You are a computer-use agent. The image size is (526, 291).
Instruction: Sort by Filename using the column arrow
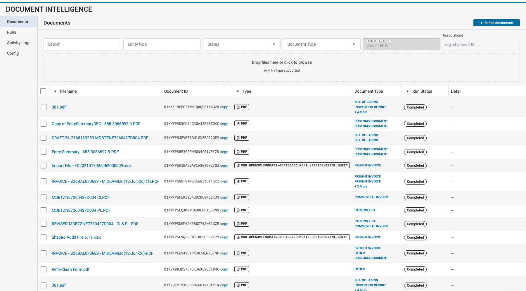[x=55, y=91]
